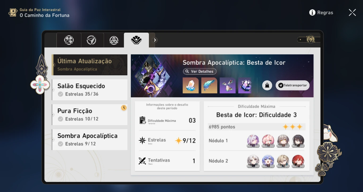Select Nódulo 1 pink-haired second character
Image resolution: width=363 pixels, height=192 pixels.
click(268, 141)
